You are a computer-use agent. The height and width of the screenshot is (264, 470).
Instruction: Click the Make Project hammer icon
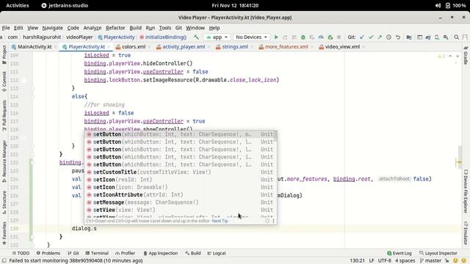[x=196, y=37]
